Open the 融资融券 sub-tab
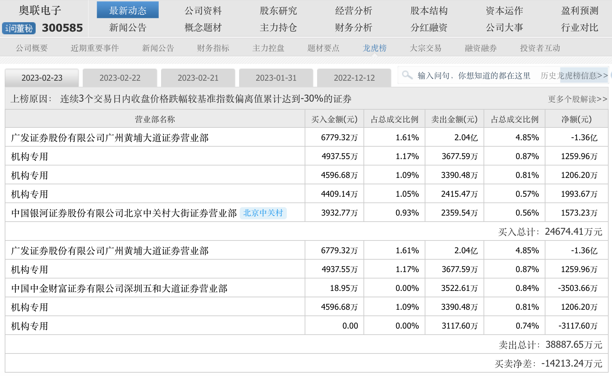The height and width of the screenshot is (376, 612). coord(481,48)
